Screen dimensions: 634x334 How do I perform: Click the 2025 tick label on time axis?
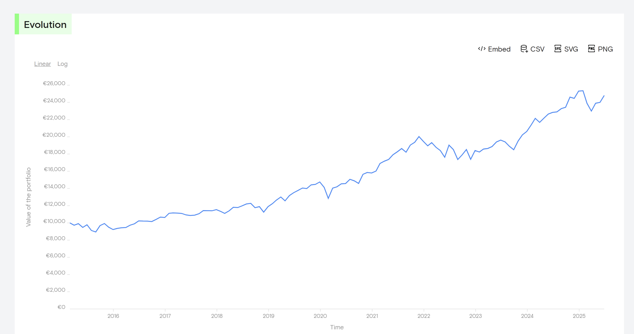click(579, 316)
